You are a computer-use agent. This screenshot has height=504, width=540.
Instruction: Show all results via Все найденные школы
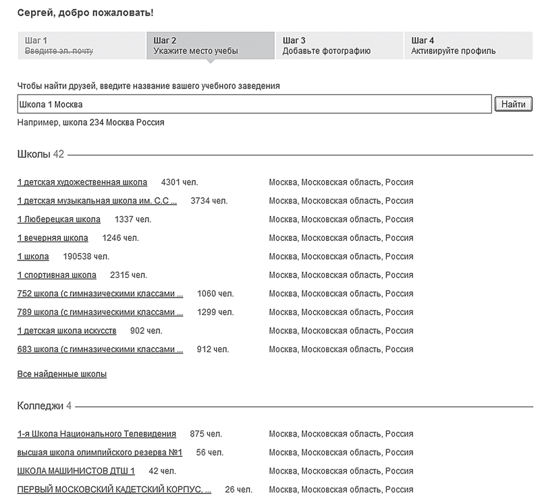tap(62, 374)
